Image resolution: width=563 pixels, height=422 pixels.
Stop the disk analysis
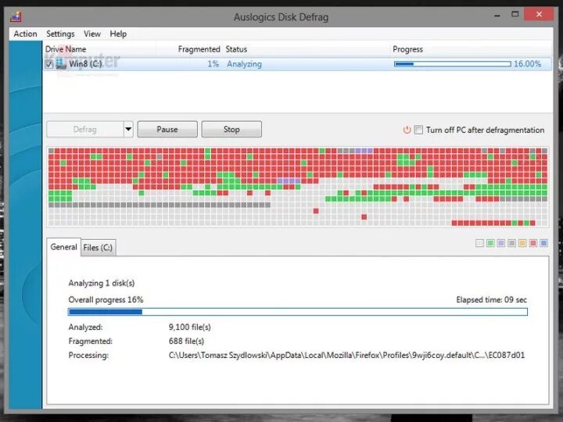[x=231, y=129]
